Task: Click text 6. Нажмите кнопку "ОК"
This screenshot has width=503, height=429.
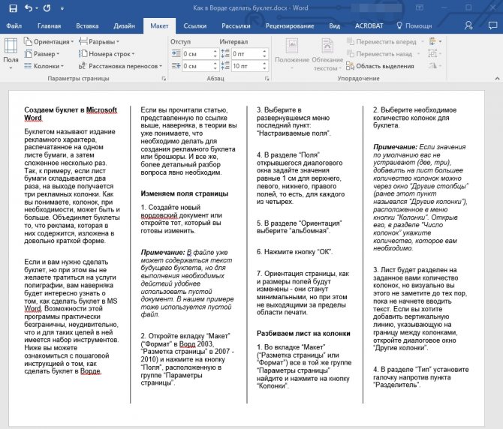Action: tap(294, 252)
